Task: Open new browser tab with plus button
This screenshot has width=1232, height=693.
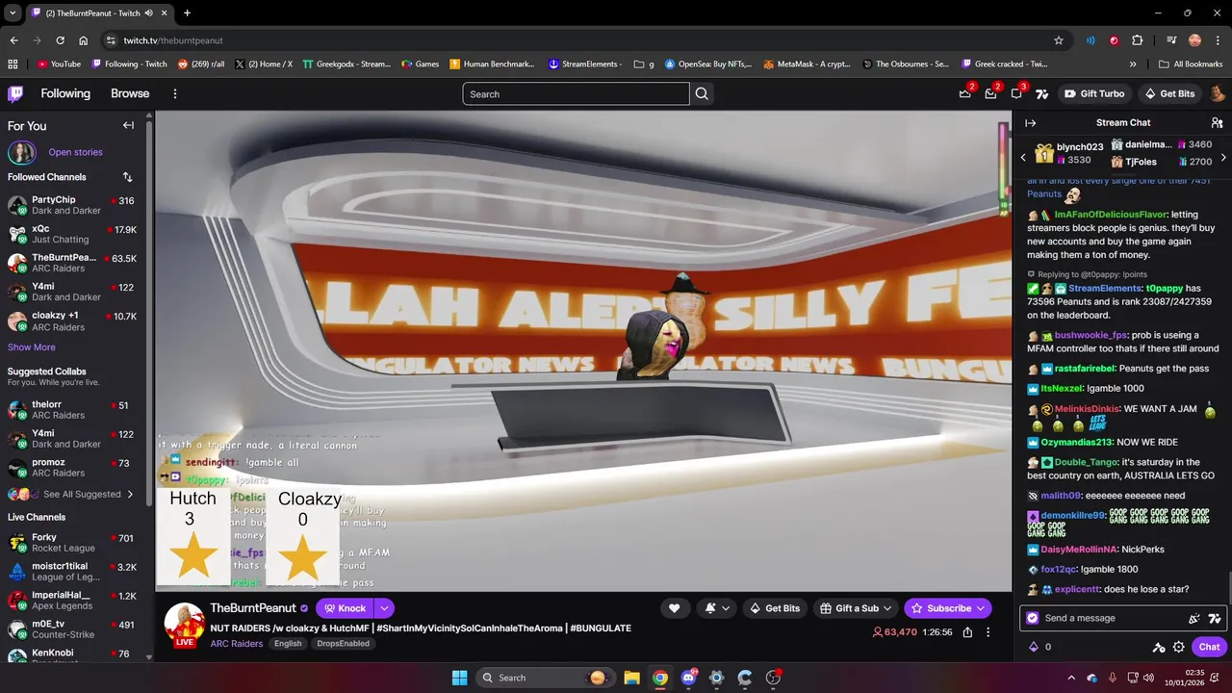Action: click(x=187, y=13)
